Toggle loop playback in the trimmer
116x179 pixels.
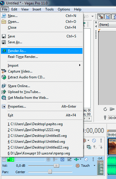coord(105,109)
